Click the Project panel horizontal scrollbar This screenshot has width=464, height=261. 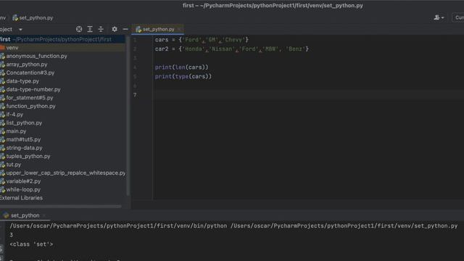[61, 206]
